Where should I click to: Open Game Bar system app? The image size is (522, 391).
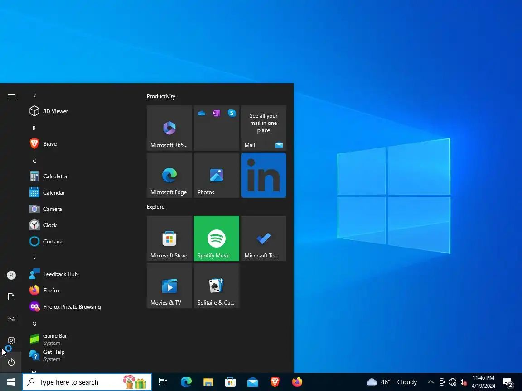pyautogui.click(x=80, y=339)
